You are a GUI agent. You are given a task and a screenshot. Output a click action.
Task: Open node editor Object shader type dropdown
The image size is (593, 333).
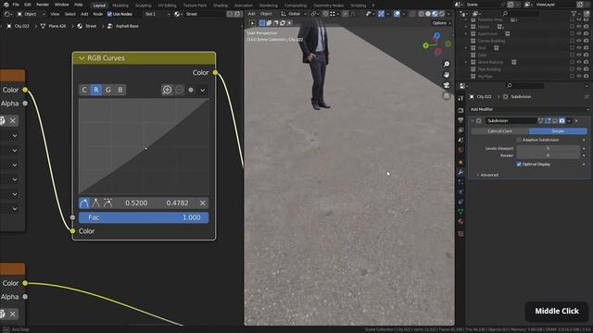31,14
